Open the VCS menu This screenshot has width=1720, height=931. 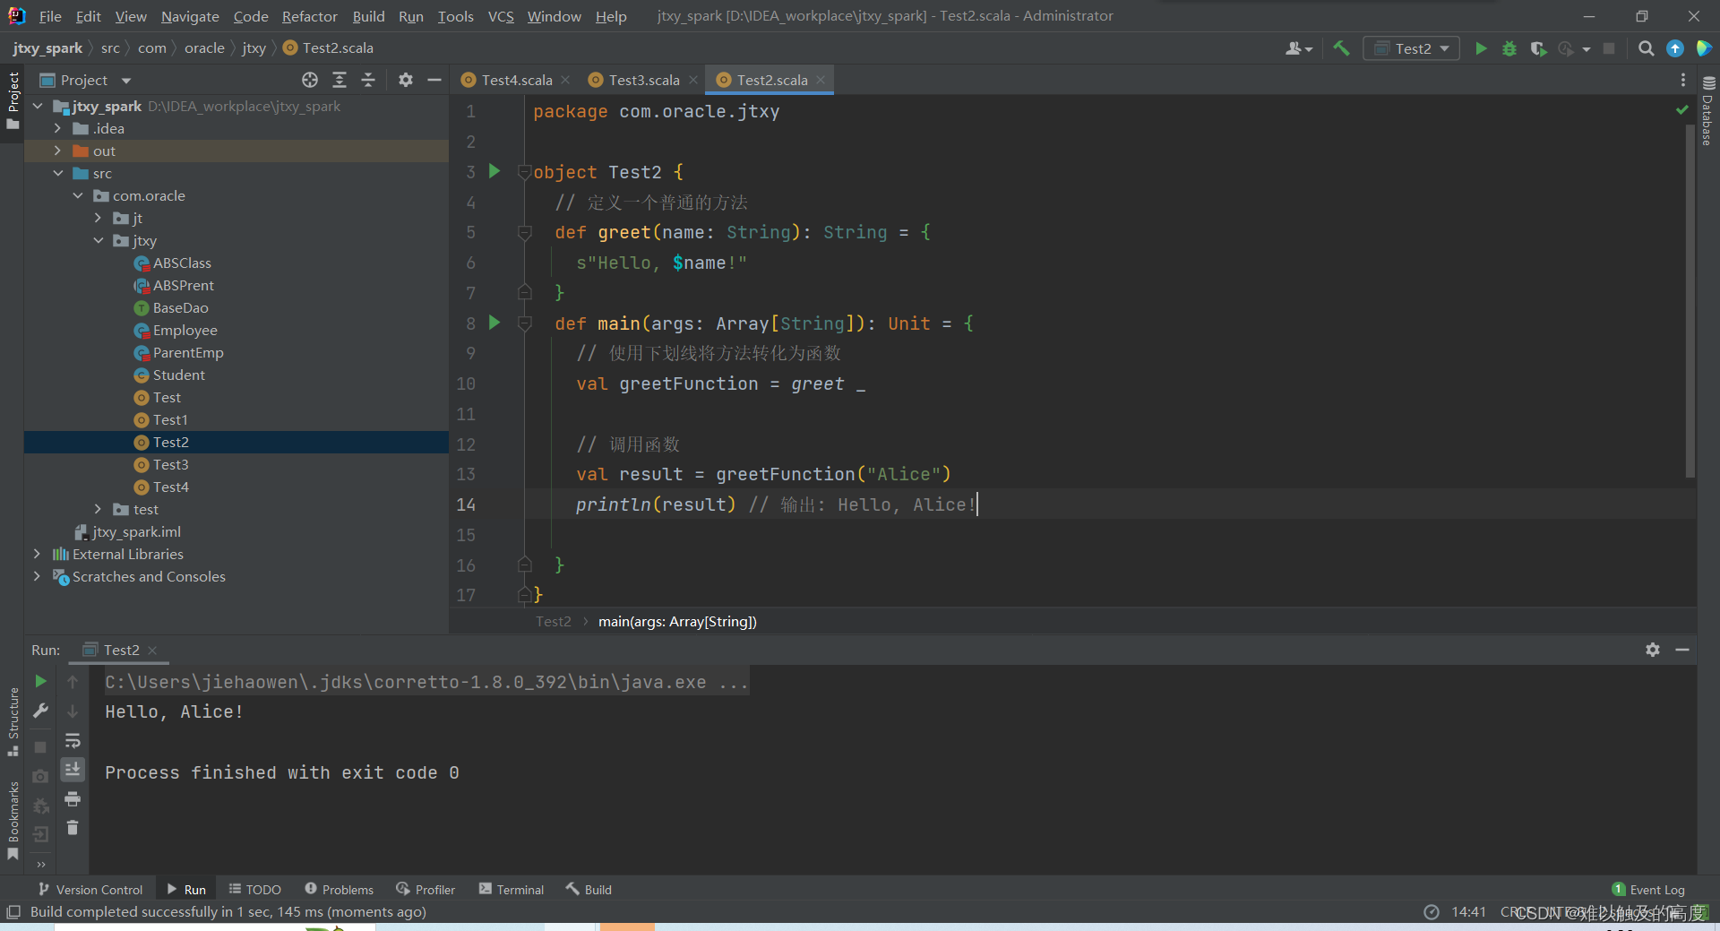point(501,16)
